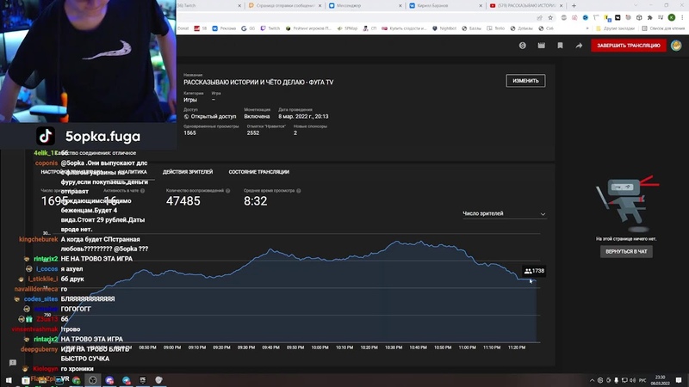Screen dimensions: 689x387
Task: Open the Chrome profile avatar
Action: click(x=672, y=17)
